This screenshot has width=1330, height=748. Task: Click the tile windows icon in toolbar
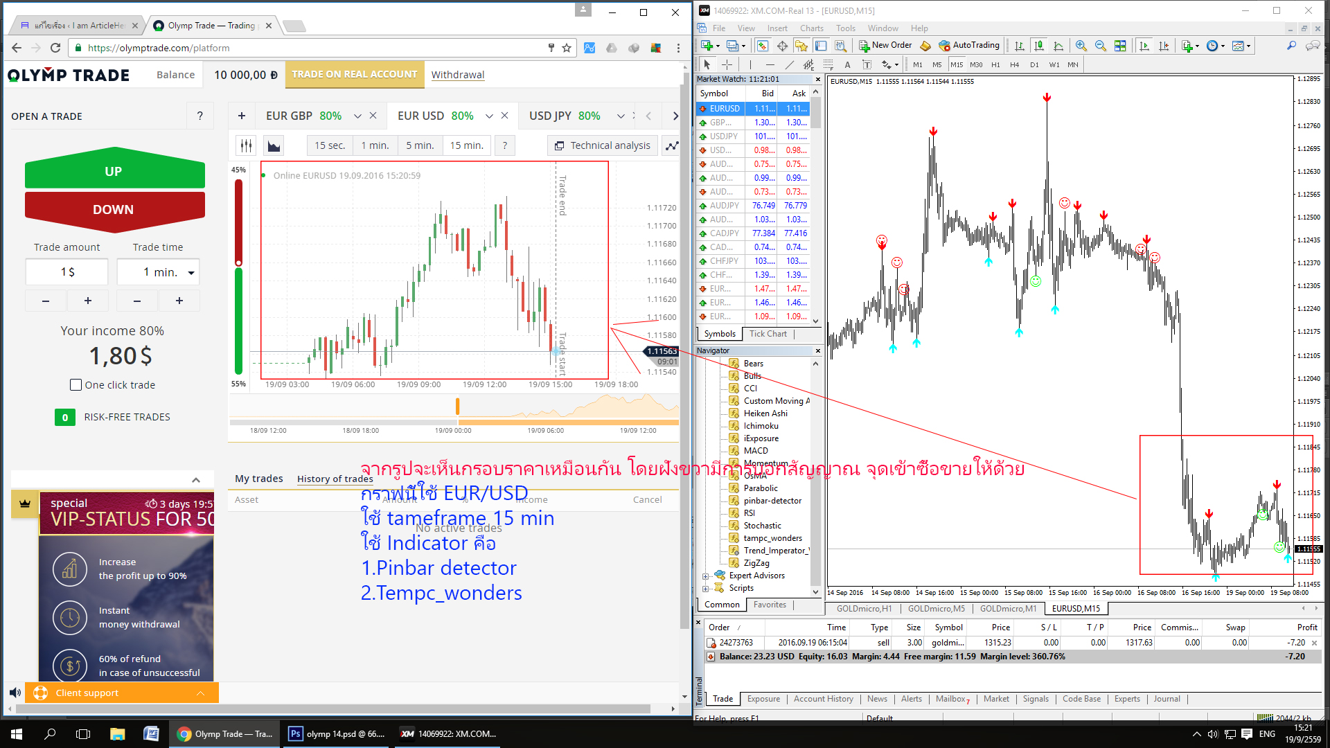point(1120,46)
